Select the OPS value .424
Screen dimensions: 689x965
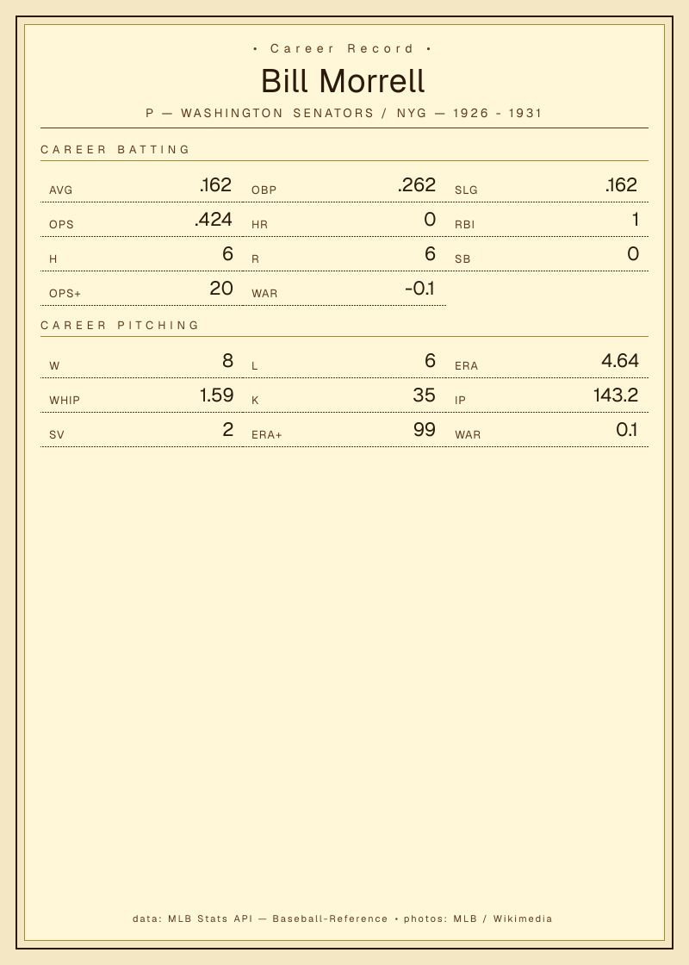pos(213,219)
